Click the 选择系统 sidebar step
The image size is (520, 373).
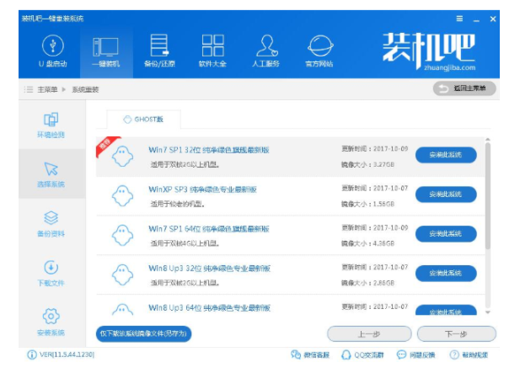coord(51,174)
